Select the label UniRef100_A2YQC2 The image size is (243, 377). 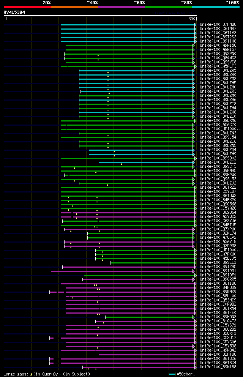point(218,217)
